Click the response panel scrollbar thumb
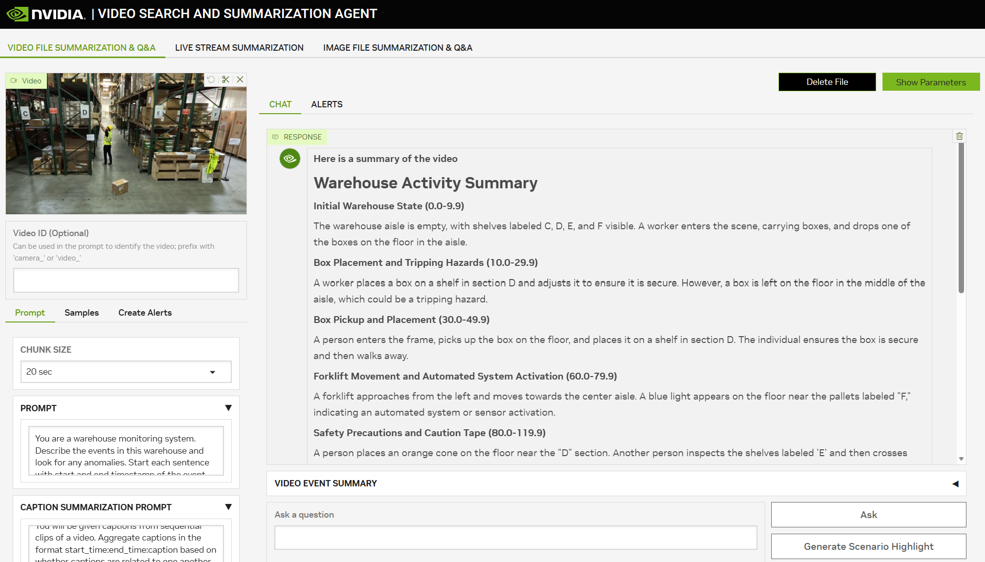The height and width of the screenshot is (562, 985). pyautogui.click(x=961, y=218)
